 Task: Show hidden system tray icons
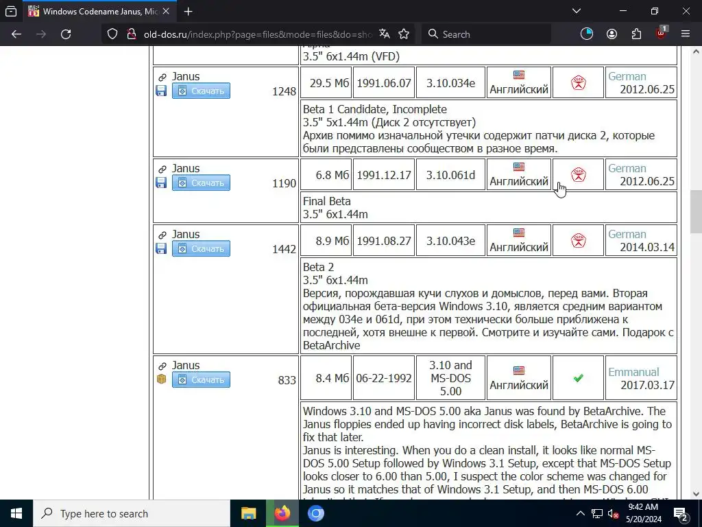pyautogui.click(x=580, y=513)
